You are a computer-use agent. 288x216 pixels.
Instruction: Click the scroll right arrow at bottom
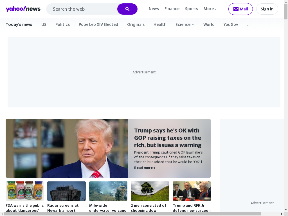[x=282, y=214]
